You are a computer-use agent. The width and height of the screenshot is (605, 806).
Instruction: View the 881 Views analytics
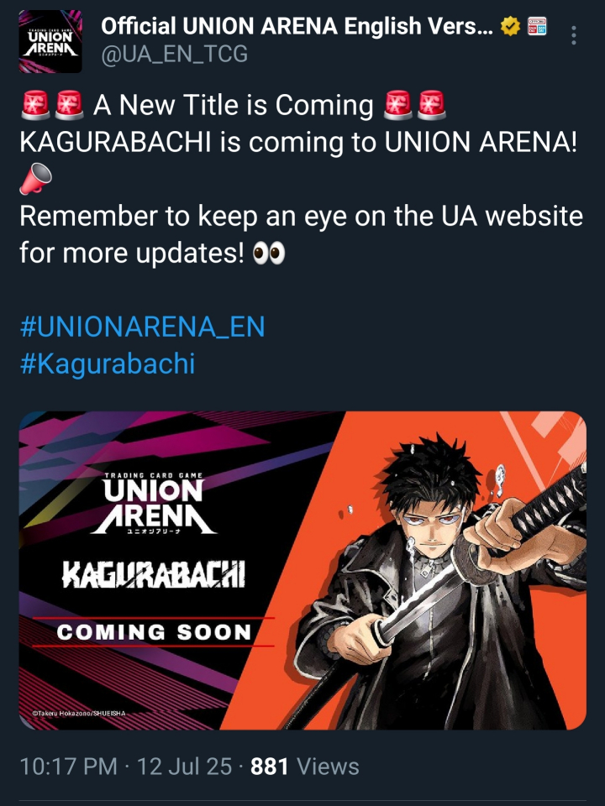click(x=304, y=767)
